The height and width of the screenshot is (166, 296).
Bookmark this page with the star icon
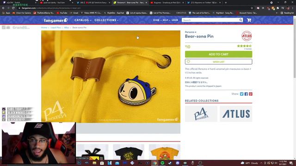pos(252,8)
